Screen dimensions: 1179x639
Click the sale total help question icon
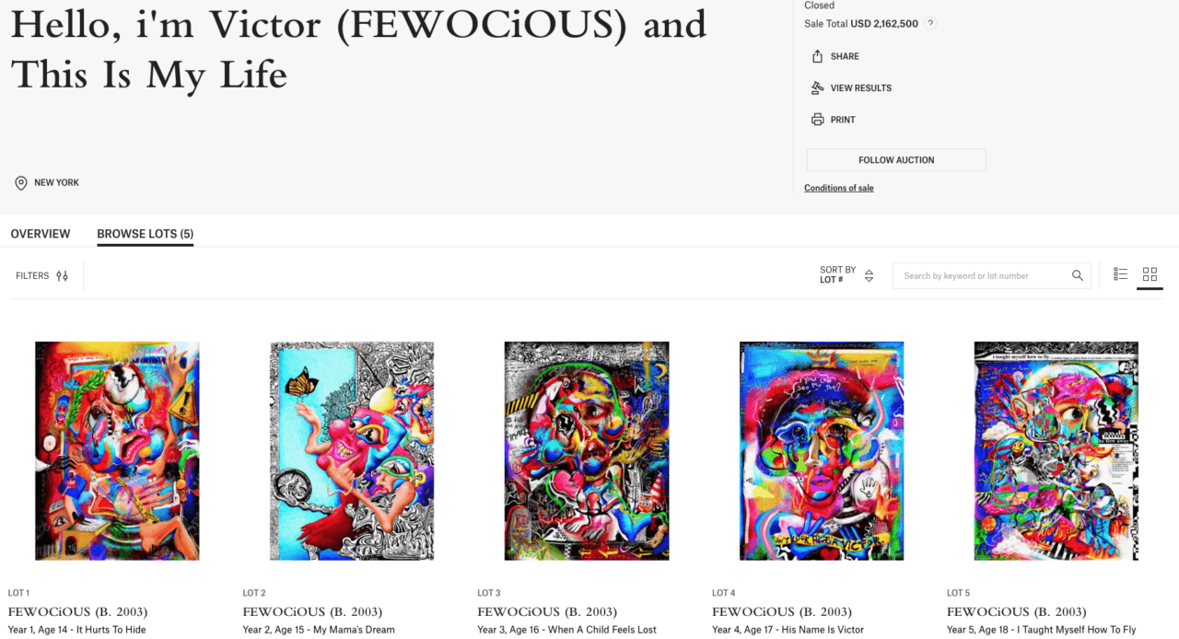[930, 24]
